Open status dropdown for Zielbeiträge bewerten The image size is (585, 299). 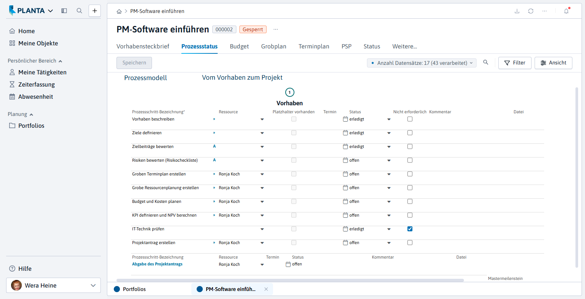(x=389, y=147)
